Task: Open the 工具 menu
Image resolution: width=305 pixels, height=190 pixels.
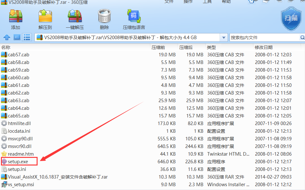Action: point(207,2)
